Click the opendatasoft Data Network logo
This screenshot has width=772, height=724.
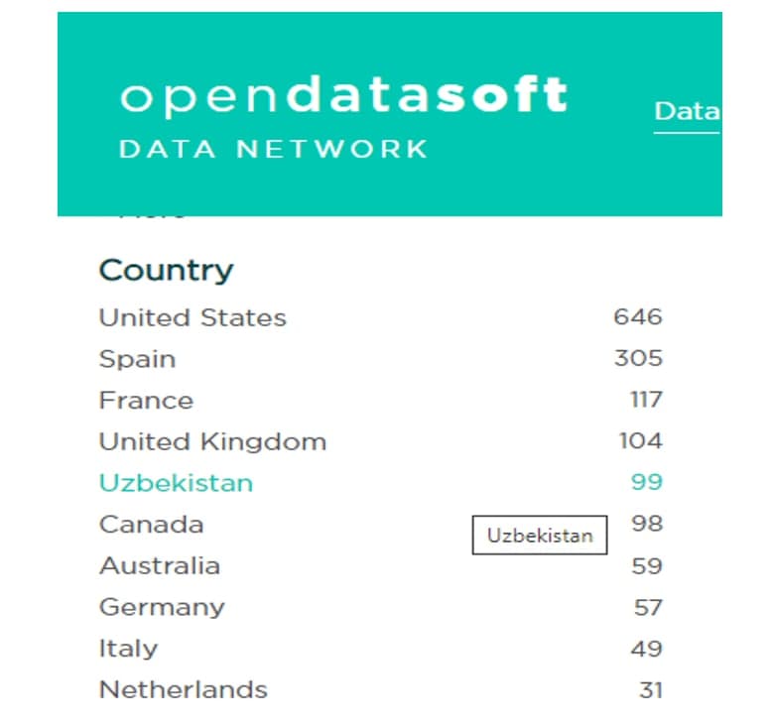coord(342,116)
